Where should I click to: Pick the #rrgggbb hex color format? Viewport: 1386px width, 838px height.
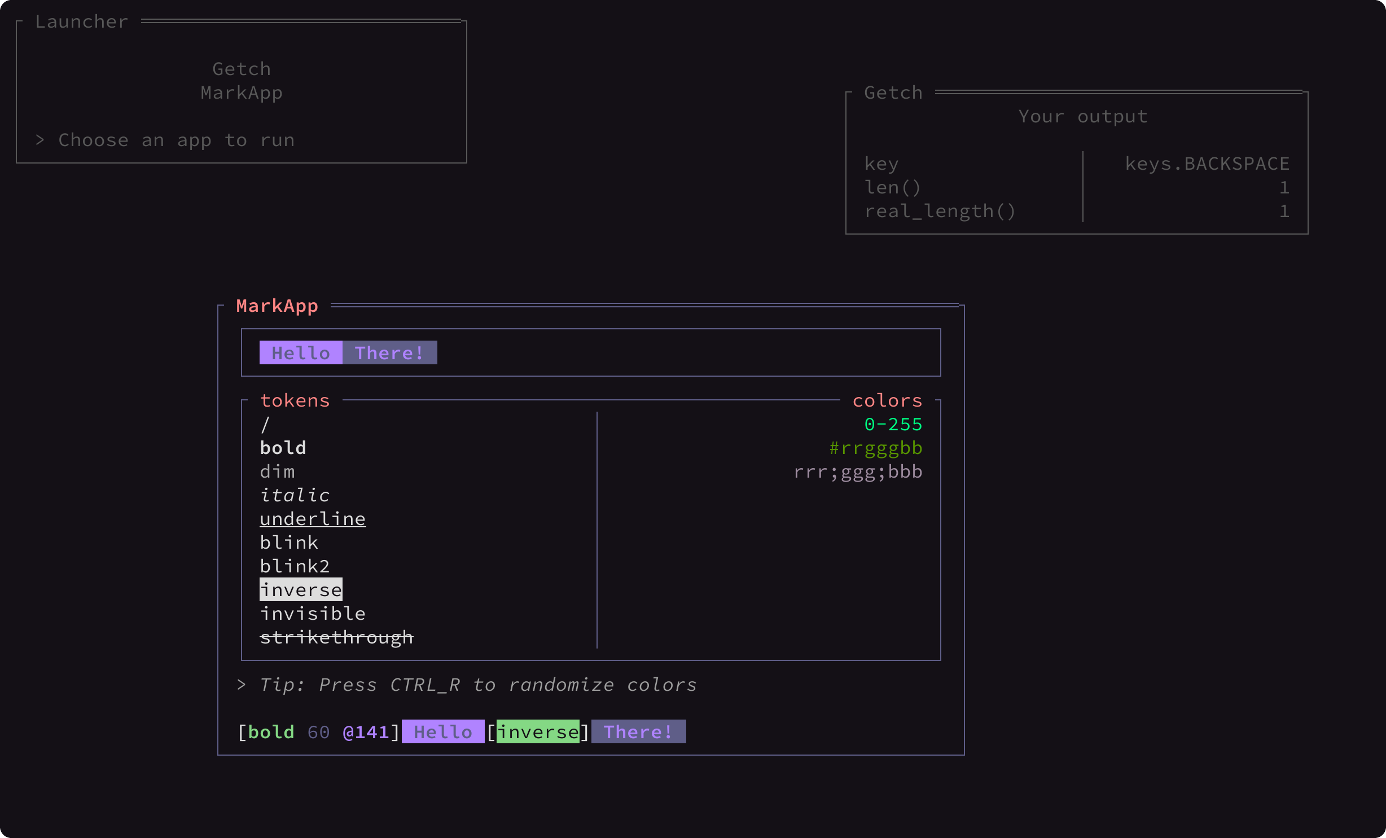coord(875,448)
